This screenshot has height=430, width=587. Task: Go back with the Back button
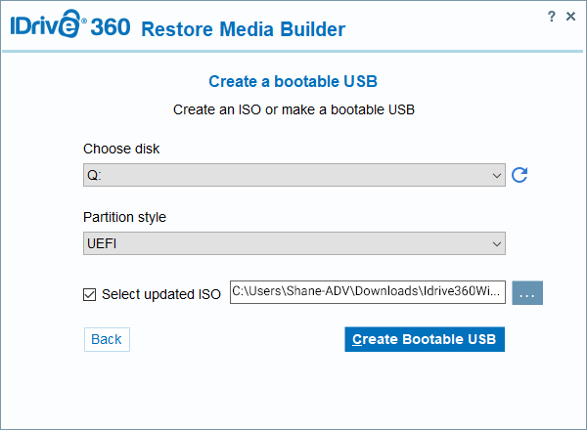coord(107,339)
